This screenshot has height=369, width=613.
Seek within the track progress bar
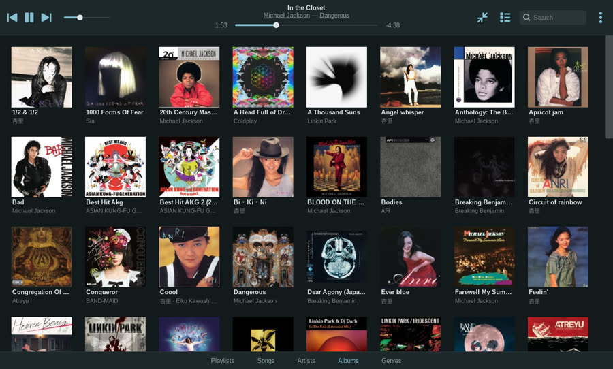[306, 25]
